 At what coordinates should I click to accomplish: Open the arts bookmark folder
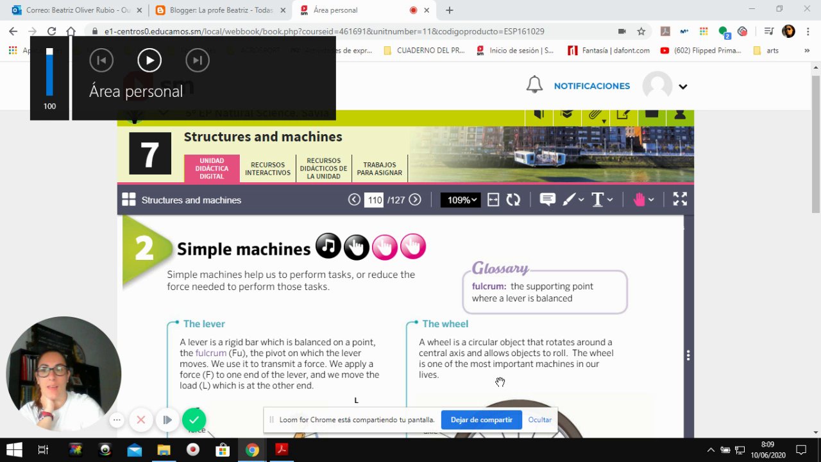pos(766,50)
